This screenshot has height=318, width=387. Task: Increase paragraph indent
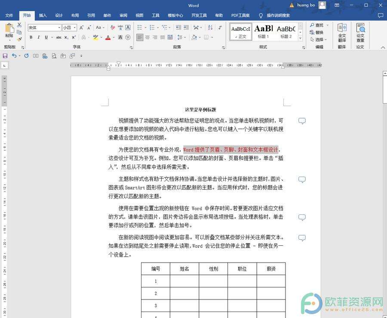[x=186, y=28]
